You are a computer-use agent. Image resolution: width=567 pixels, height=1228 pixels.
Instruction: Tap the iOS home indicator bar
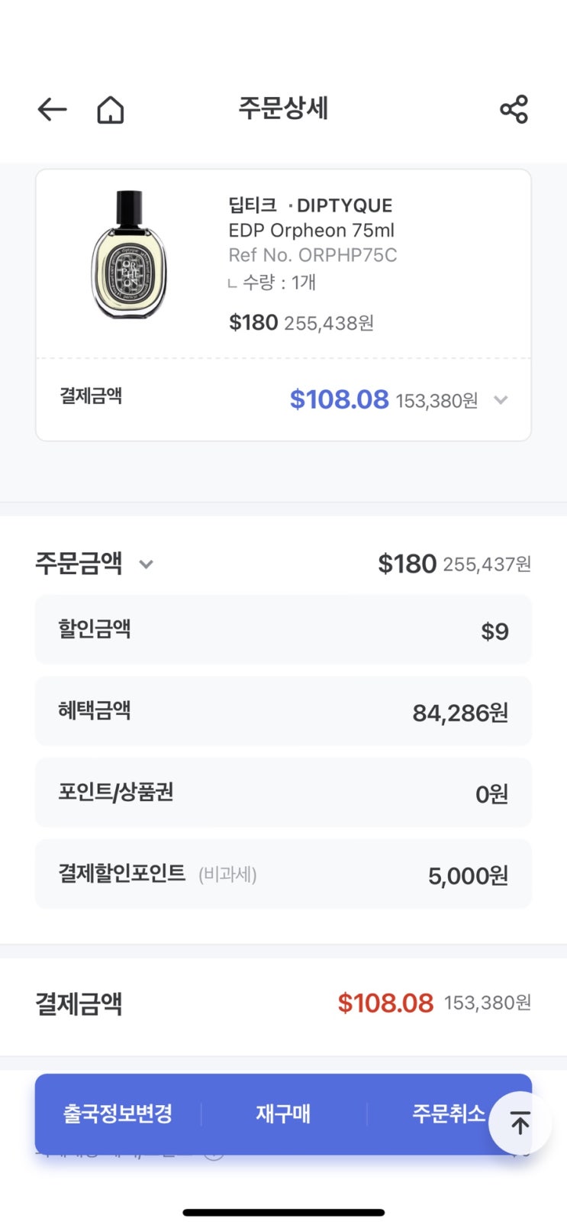click(x=283, y=1212)
